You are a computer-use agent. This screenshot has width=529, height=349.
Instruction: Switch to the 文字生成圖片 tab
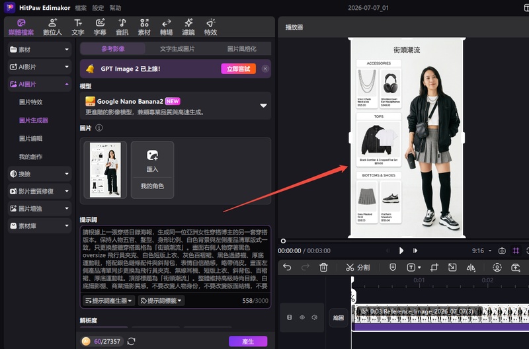tap(177, 48)
